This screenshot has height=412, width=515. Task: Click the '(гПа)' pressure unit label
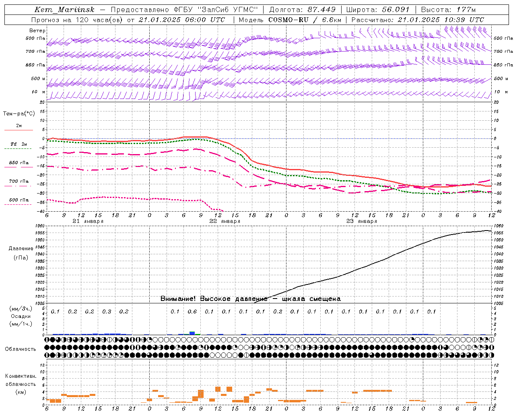21,257
